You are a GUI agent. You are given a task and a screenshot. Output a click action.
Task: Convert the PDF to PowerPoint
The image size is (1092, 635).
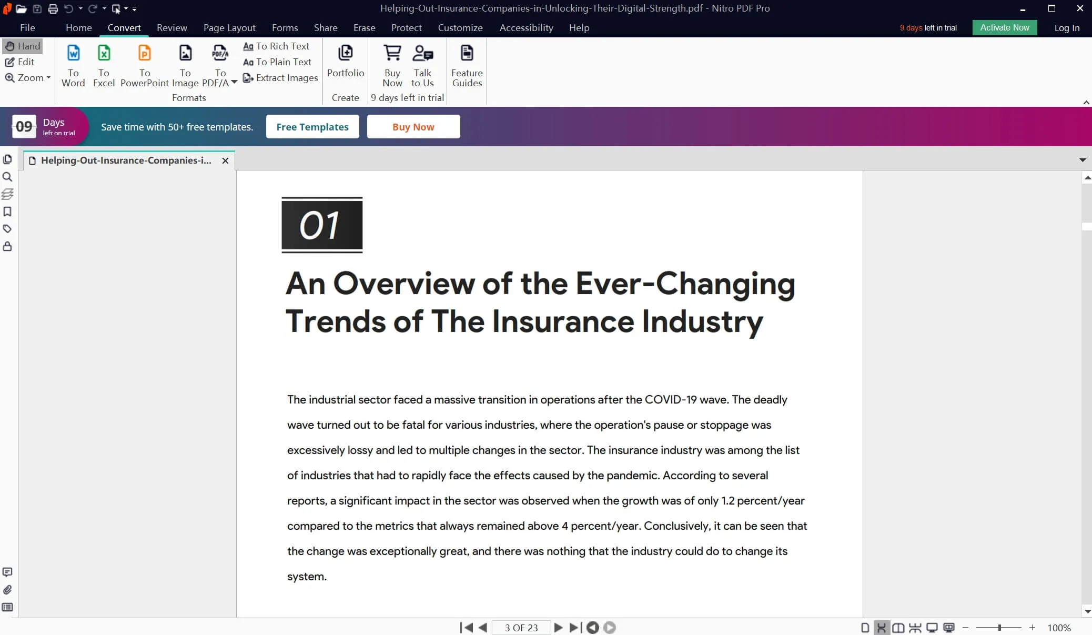(144, 65)
